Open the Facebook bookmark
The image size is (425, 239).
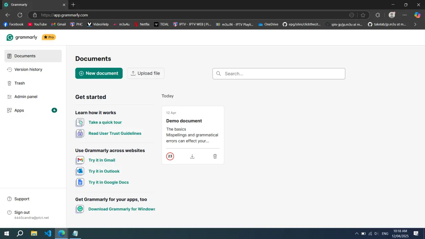(x=13, y=24)
